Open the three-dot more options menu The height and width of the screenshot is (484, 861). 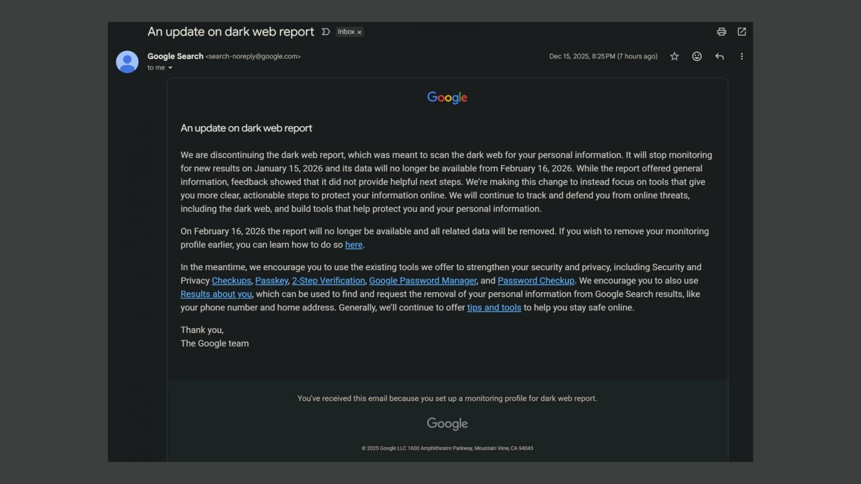point(742,56)
